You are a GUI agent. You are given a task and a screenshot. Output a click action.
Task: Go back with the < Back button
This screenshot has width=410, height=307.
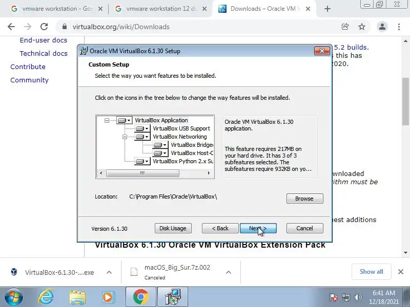(x=220, y=228)
